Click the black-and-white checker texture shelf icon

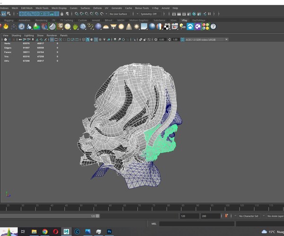click(x=167, y=26)
